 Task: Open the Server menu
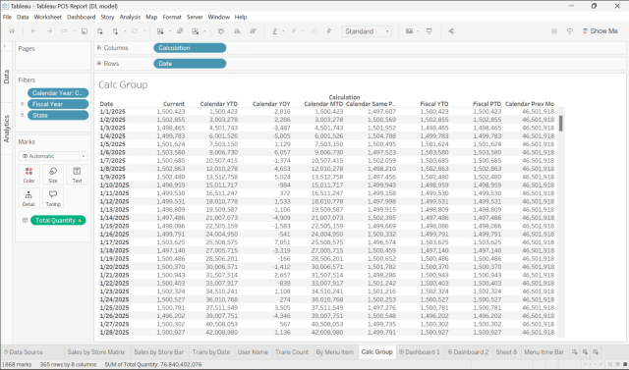click(195, 17)
